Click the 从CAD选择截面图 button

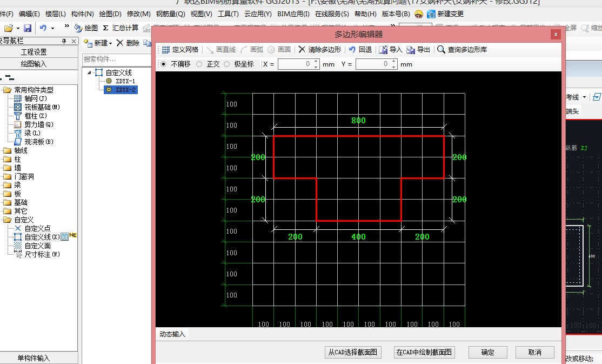click(x=352, y=352)
